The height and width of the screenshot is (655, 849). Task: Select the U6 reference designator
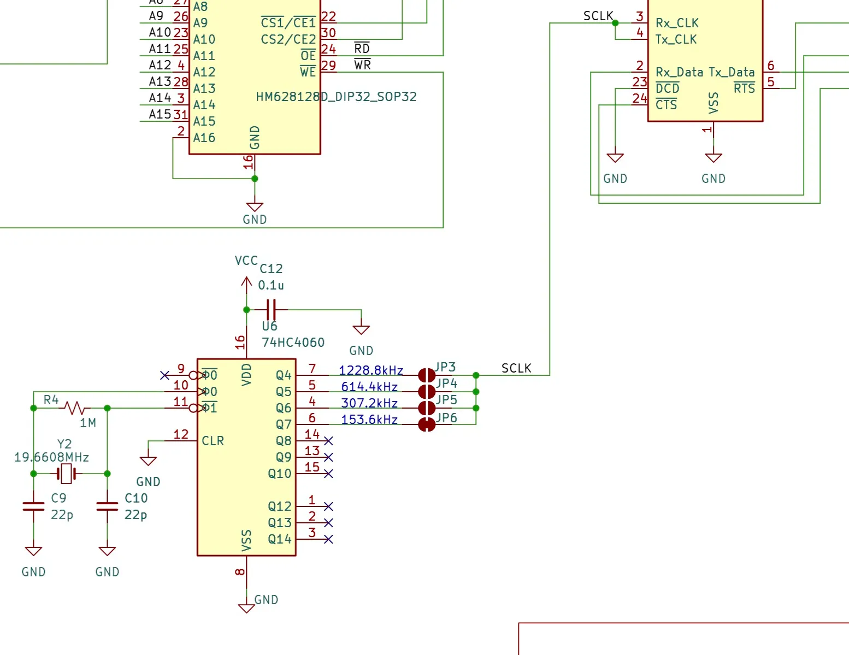pos(269,326)
